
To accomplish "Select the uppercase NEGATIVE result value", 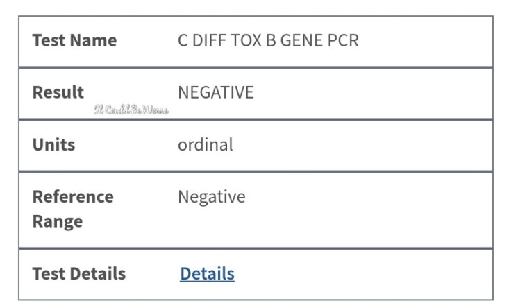I will click(x=216, y=92).
